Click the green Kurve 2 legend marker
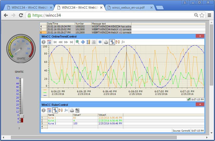This screenshot has height=141, width=215. 45,93
